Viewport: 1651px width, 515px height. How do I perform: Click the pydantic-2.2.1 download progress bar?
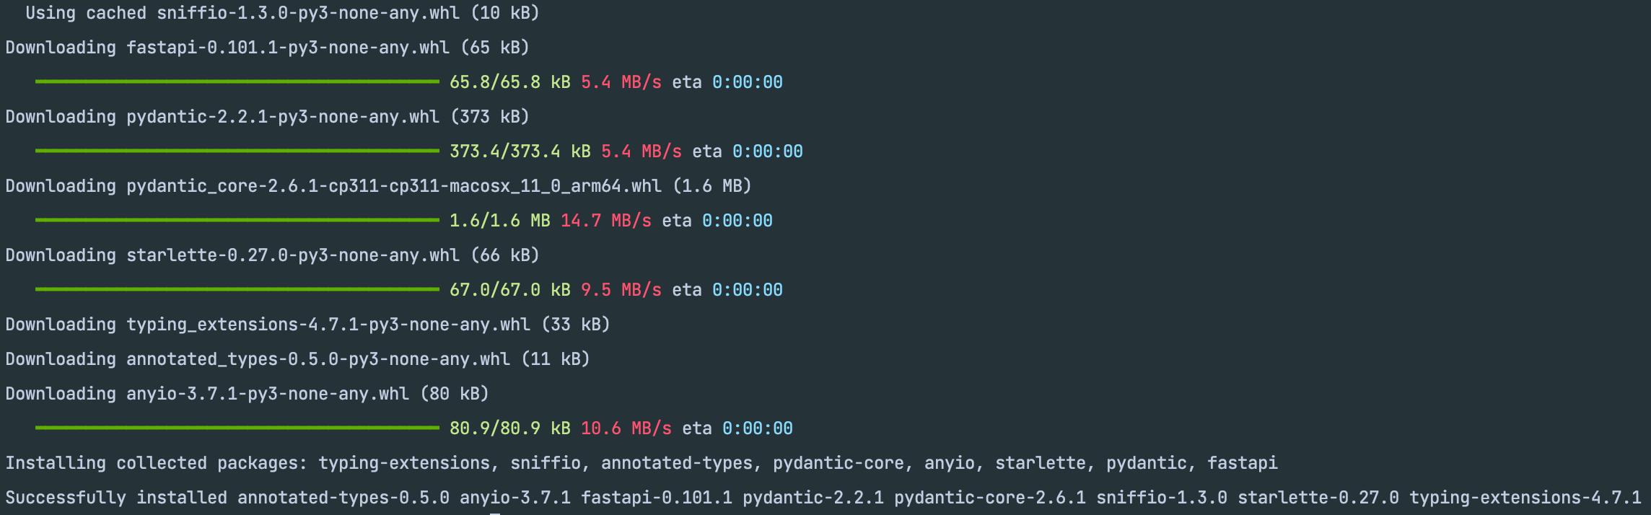(x=237, y=151)
